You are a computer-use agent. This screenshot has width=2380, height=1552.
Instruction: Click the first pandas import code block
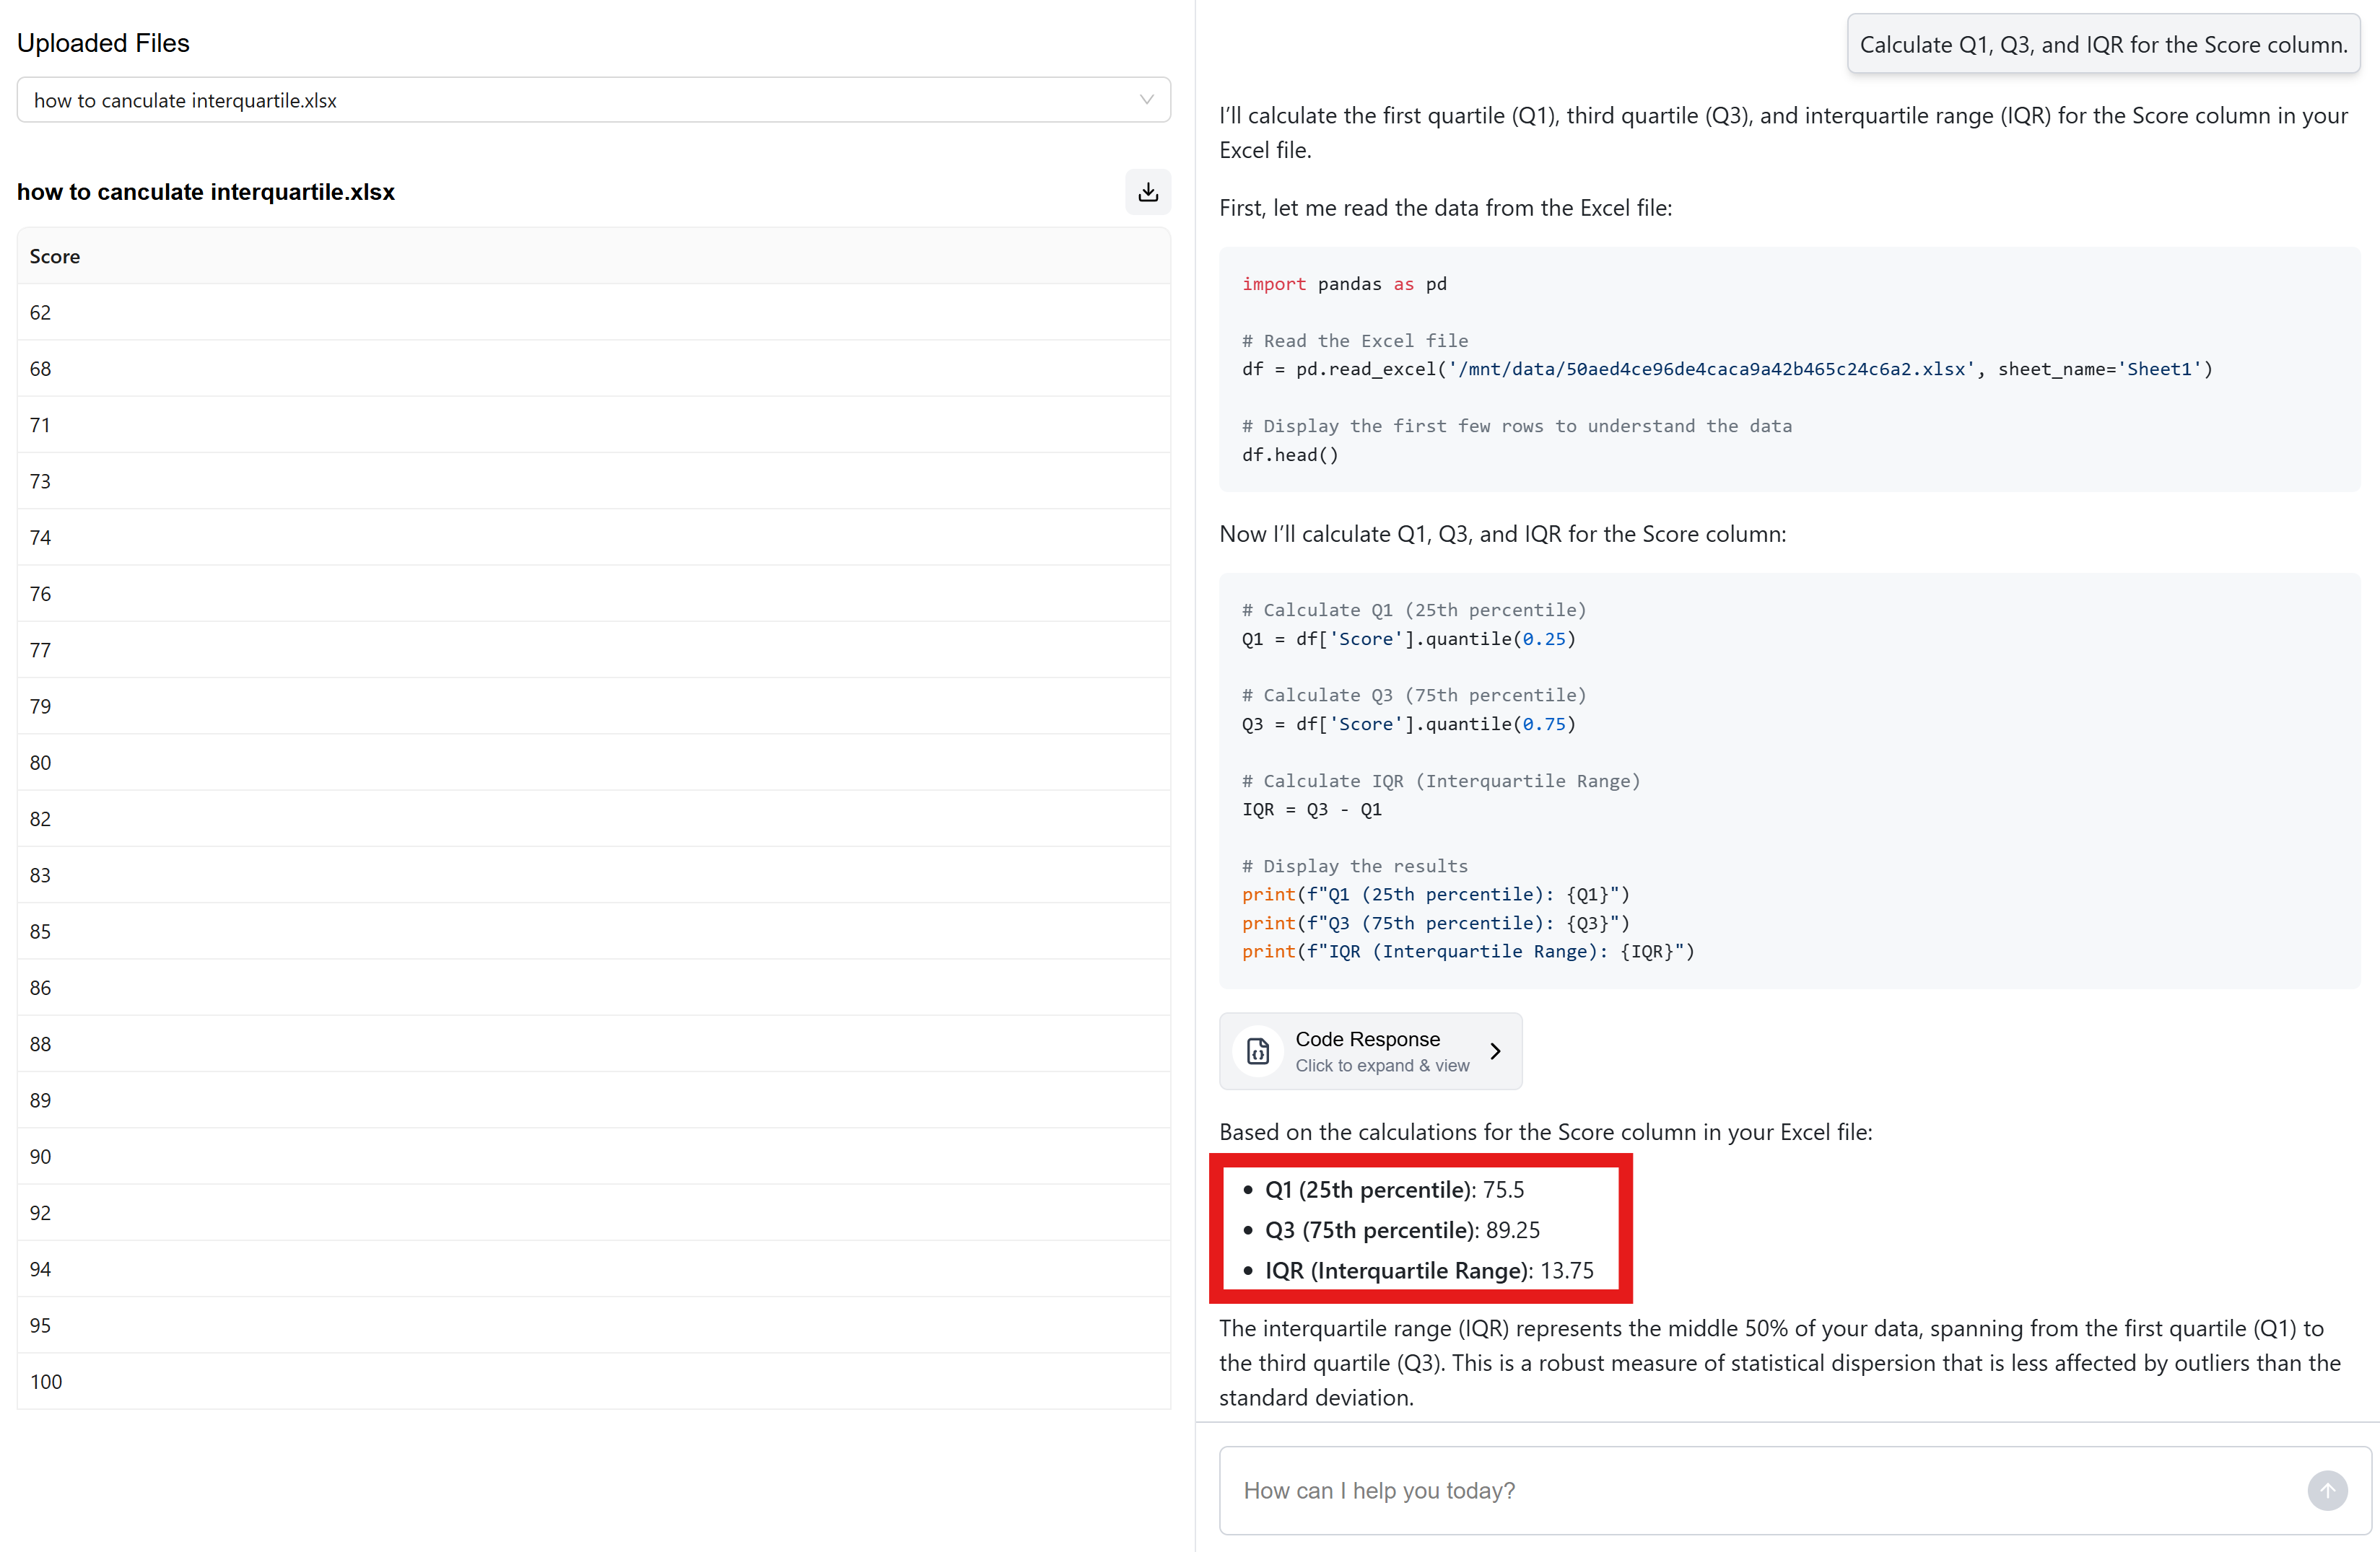(x=1788, y=369)
